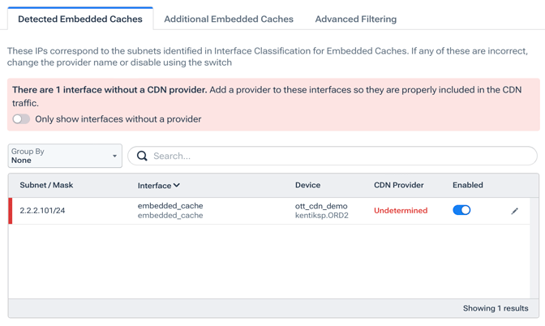545x326 pixels.
Task: Click the Showing 1 results footer text
Action: click(x=495, y=308)
